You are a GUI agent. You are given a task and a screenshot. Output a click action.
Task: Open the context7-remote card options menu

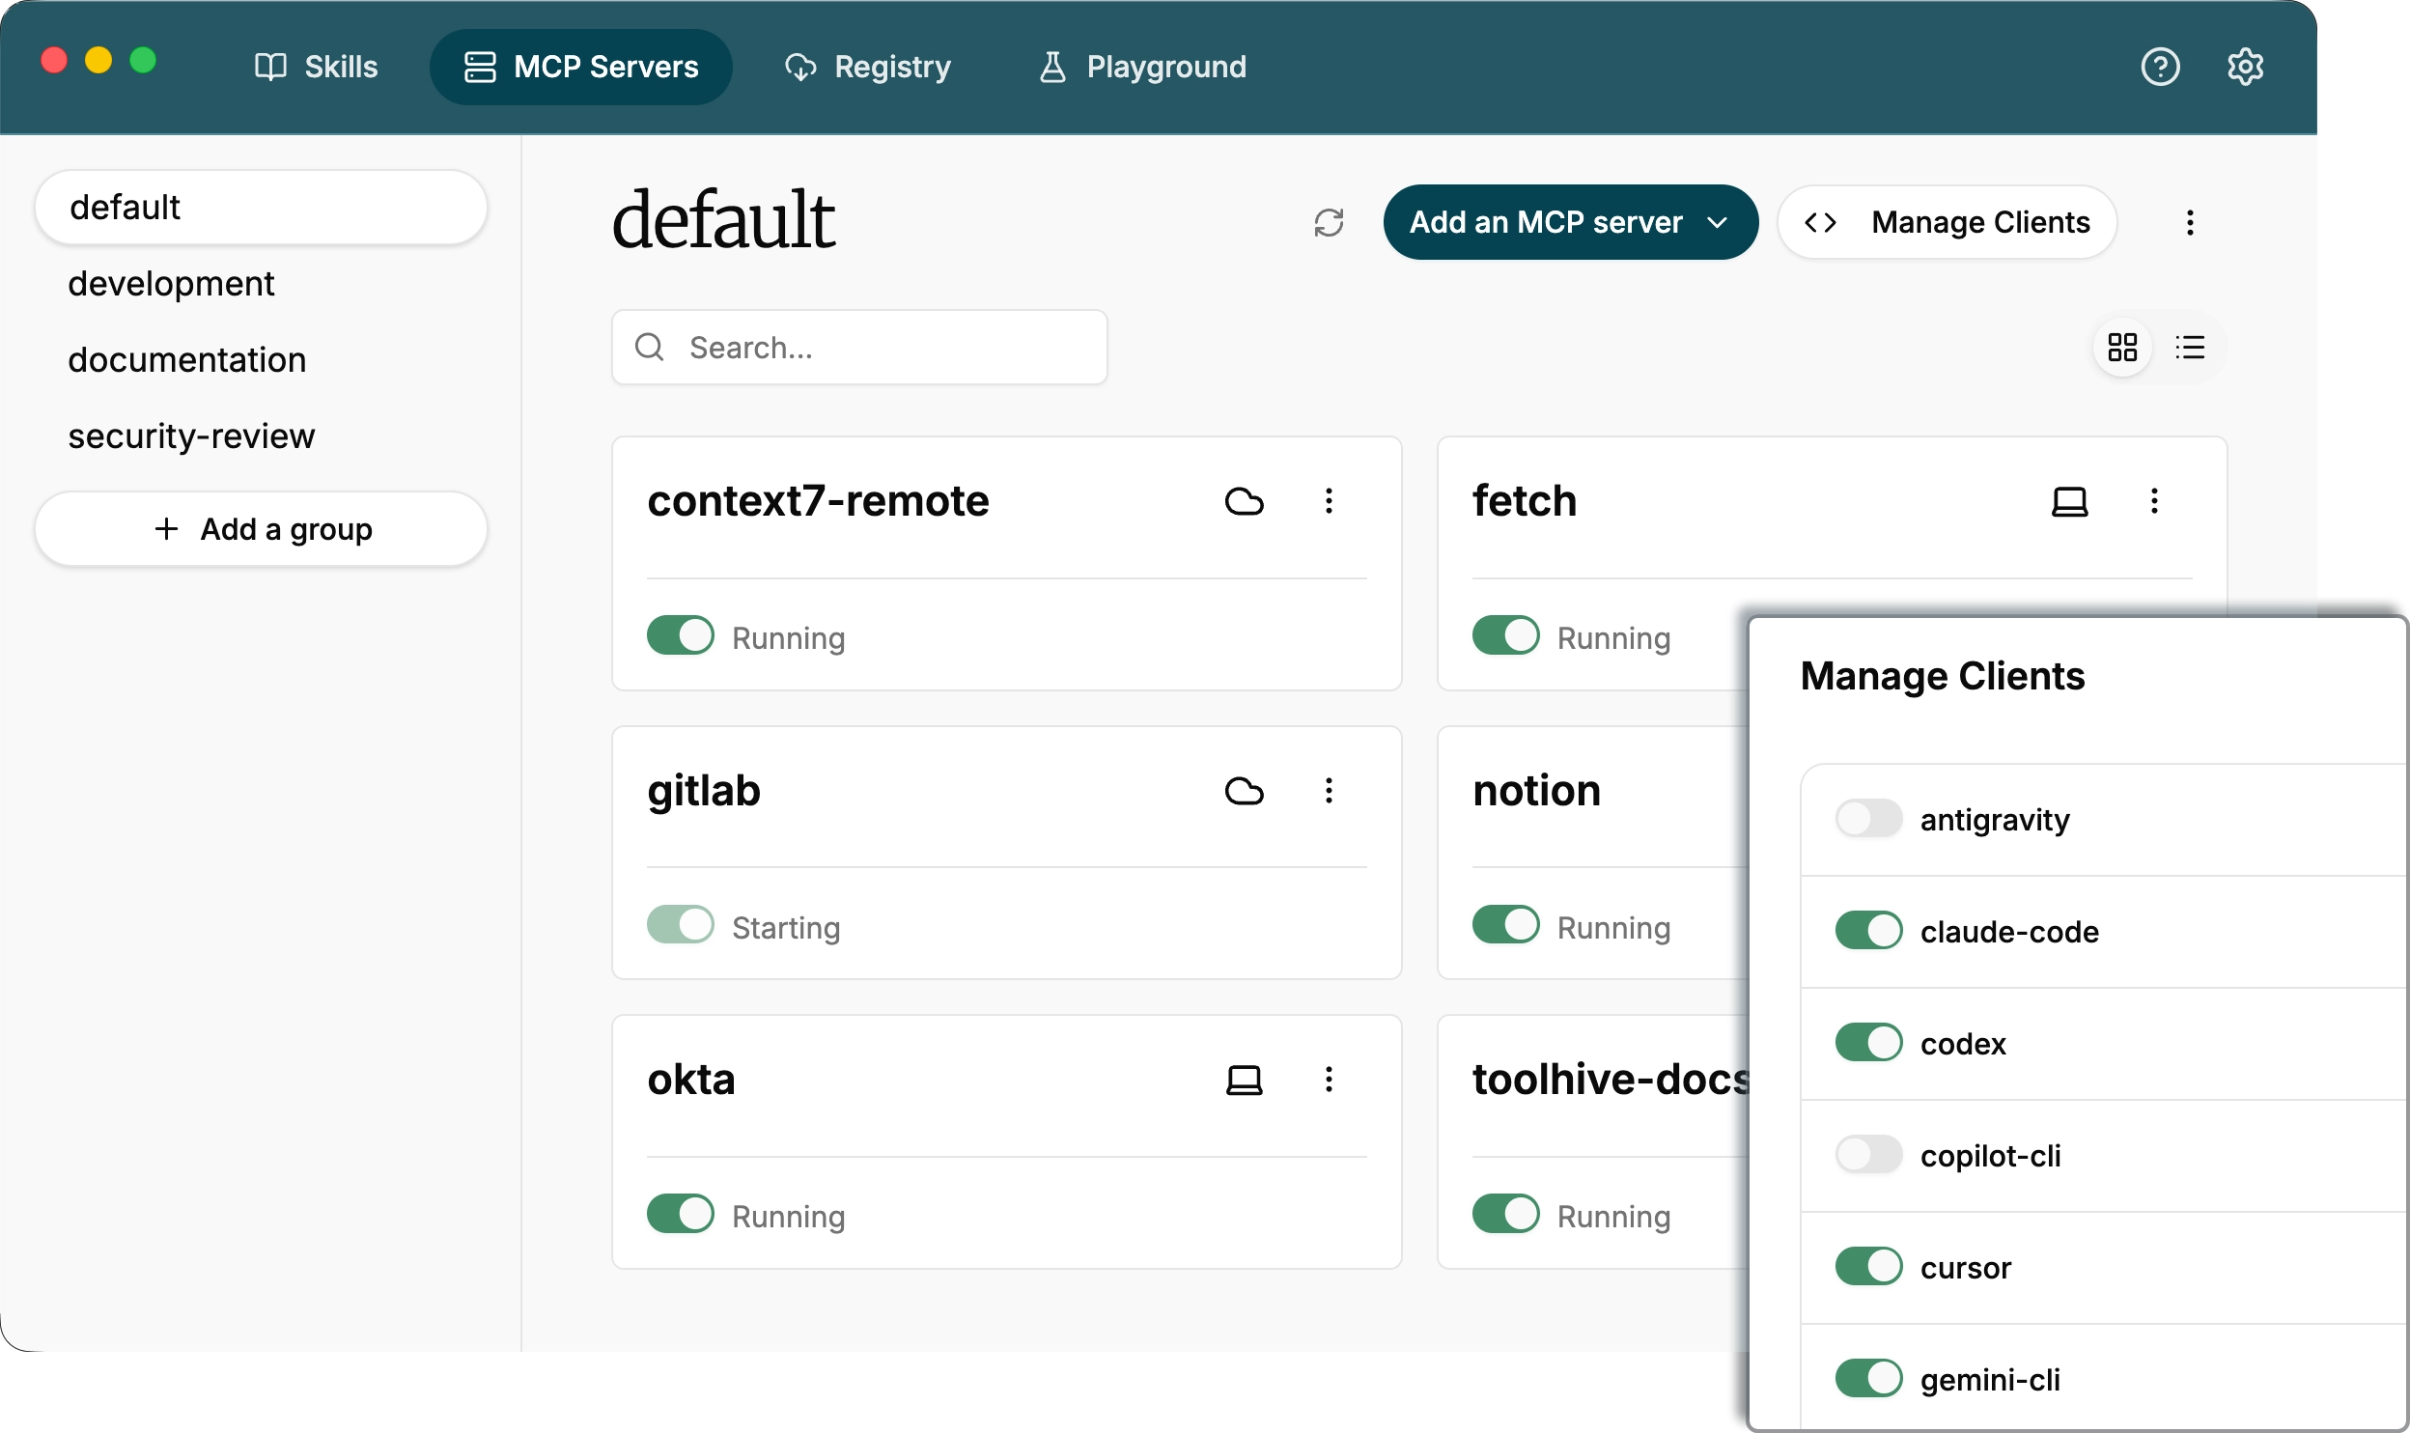point(1329,500)
